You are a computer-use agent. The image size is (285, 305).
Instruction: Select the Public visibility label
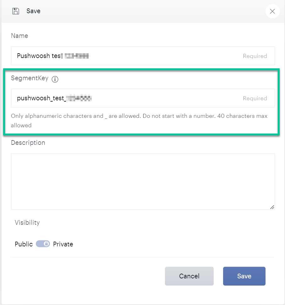coord(24,244)
